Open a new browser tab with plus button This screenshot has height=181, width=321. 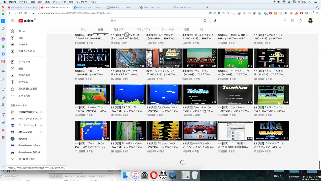coord(207,8)
